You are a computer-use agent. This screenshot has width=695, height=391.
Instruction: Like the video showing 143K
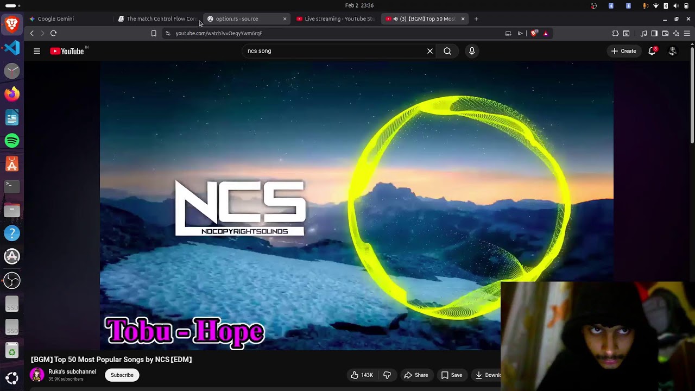coord(362,375)
